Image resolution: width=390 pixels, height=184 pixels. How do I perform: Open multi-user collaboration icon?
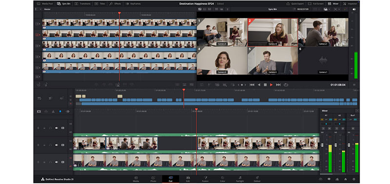337,179
